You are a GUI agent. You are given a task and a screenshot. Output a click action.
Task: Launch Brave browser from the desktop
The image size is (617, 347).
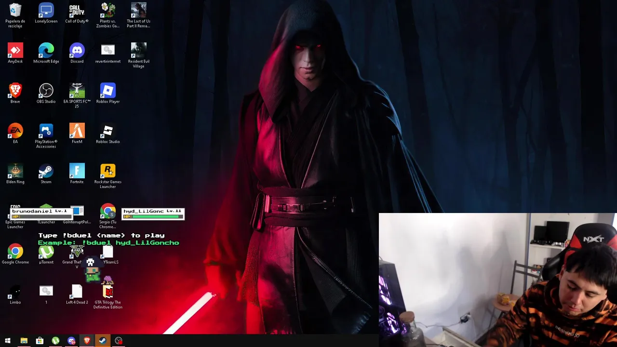click(15, 93)
